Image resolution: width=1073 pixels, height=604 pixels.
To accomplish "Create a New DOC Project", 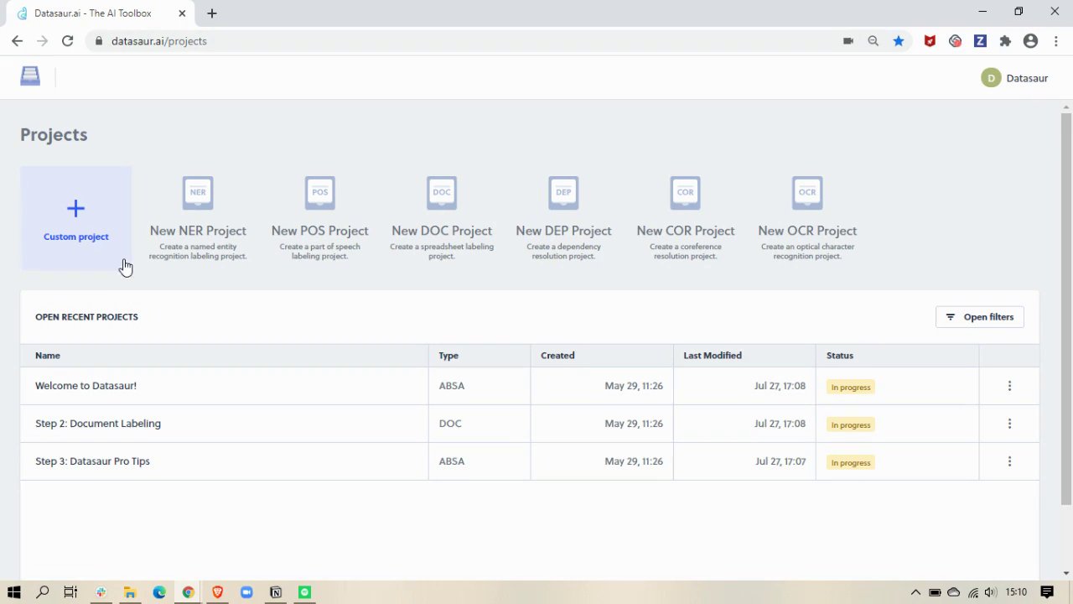I will [442, 218].
